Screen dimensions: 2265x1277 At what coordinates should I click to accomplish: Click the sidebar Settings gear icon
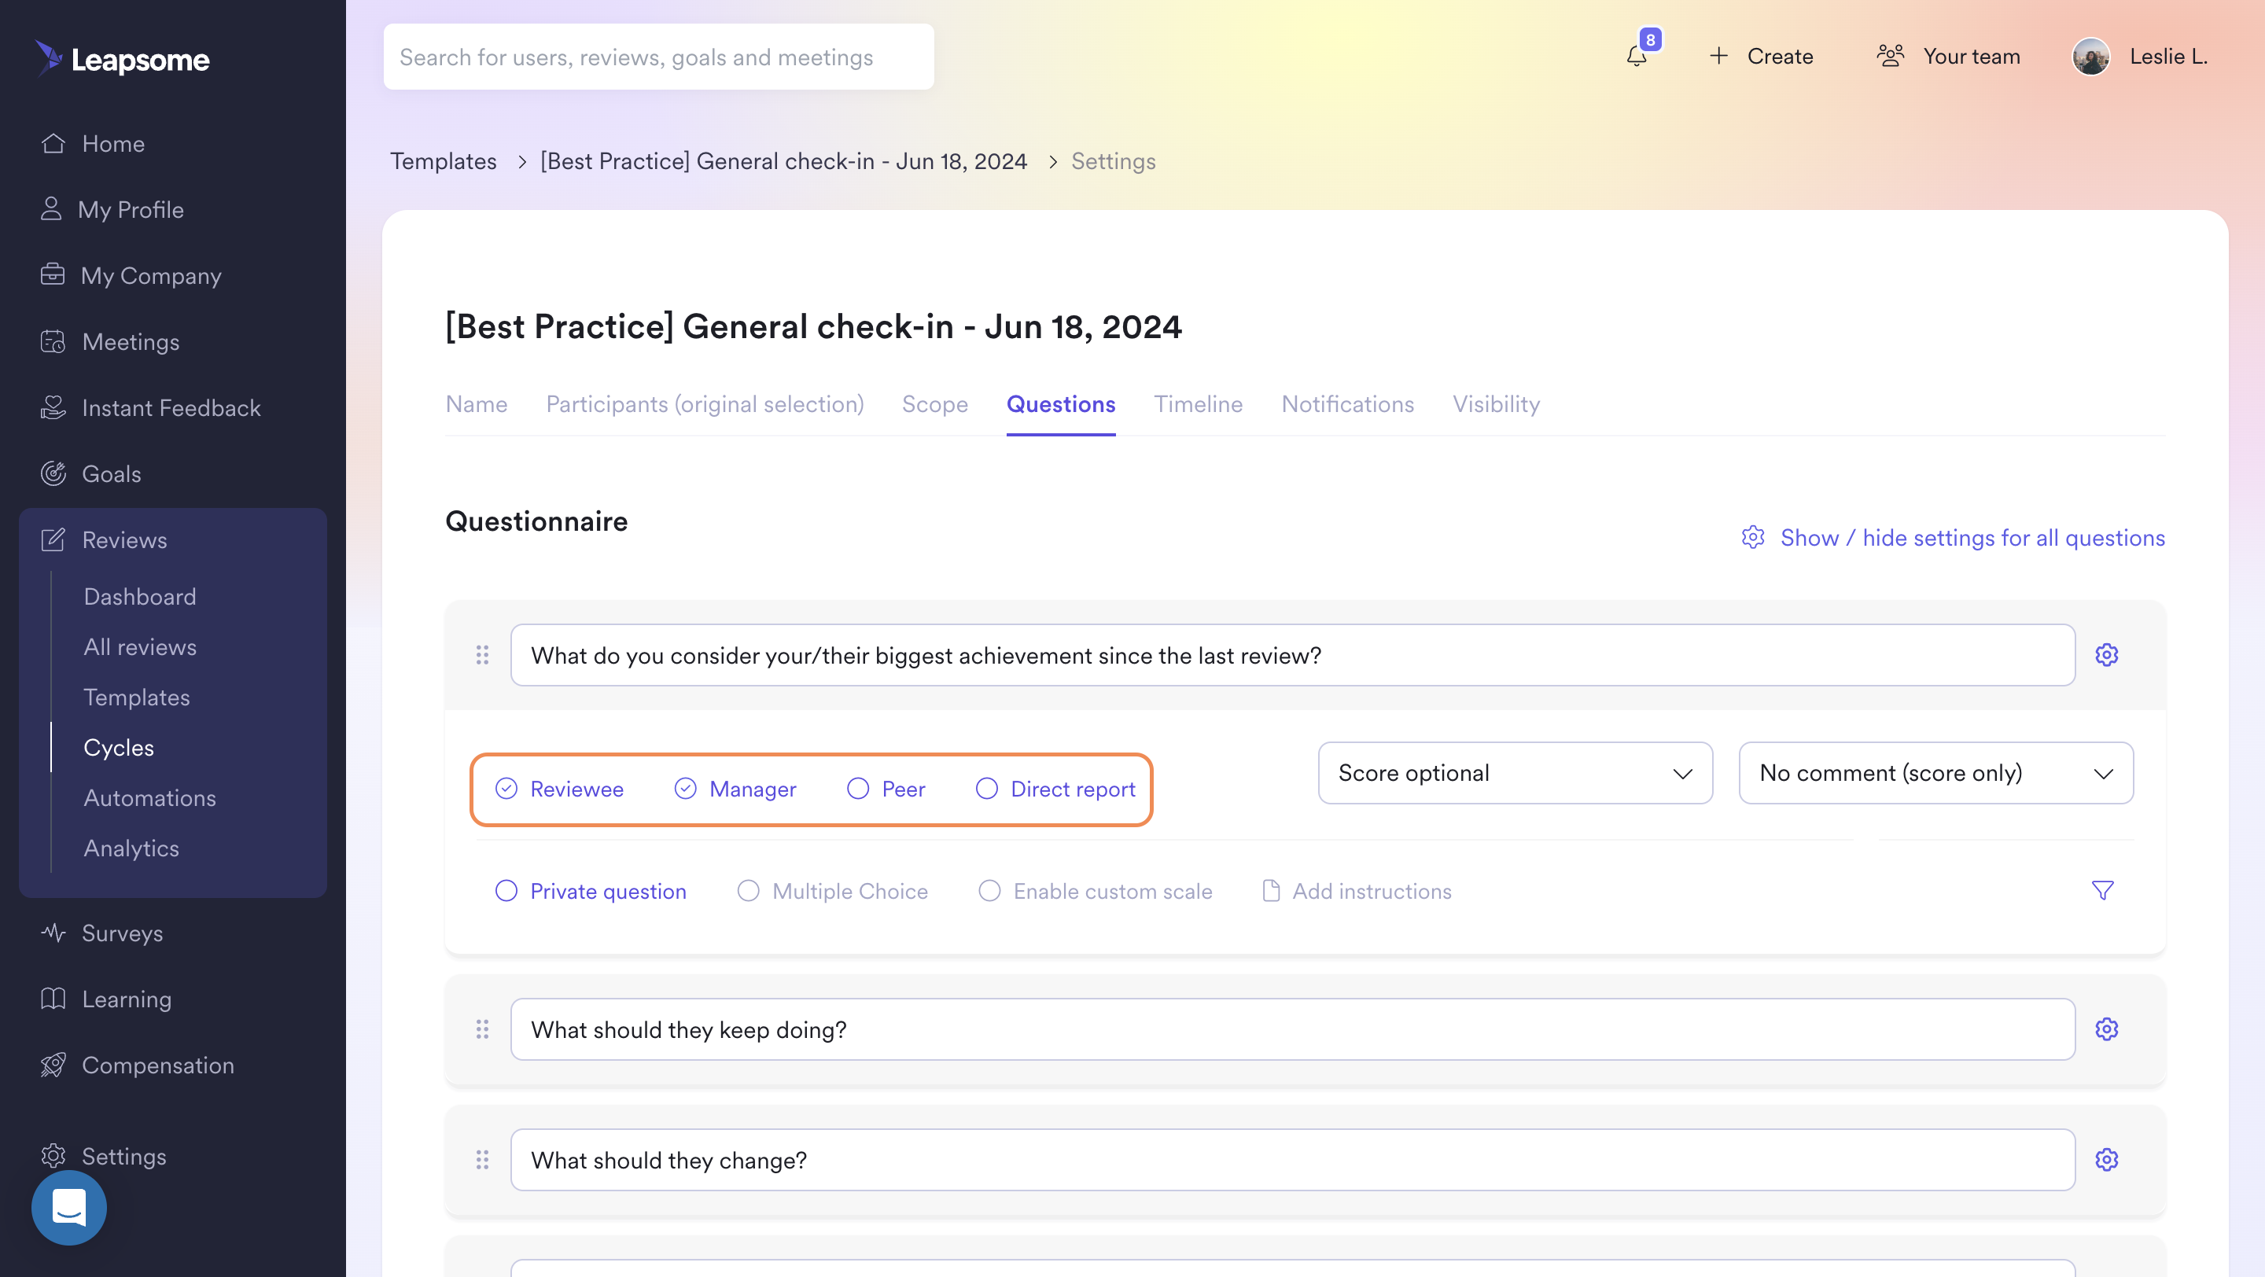pyautogui.click(x=53, y=1156)
